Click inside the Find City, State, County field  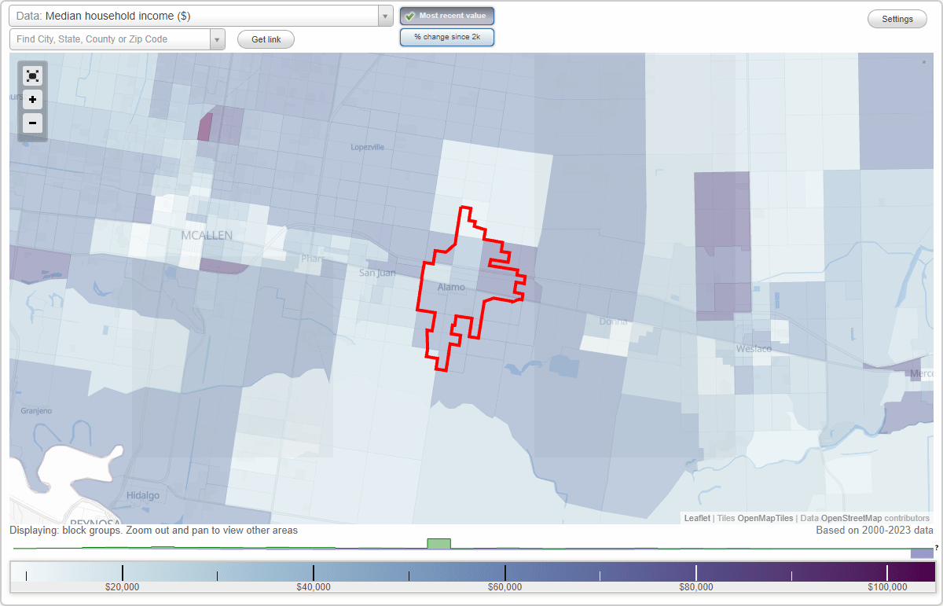coord(110,39)
